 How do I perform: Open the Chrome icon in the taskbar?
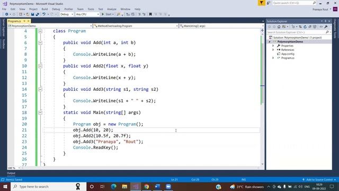coord(146,186)
